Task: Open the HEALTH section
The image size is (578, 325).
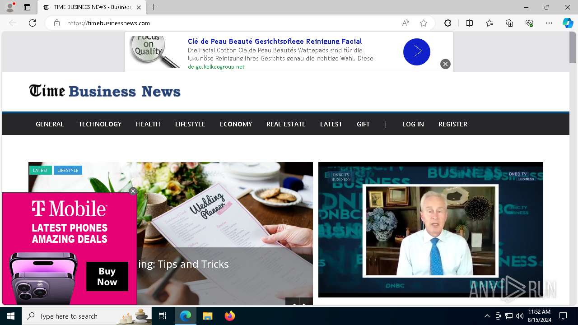Action: point(148,124)
